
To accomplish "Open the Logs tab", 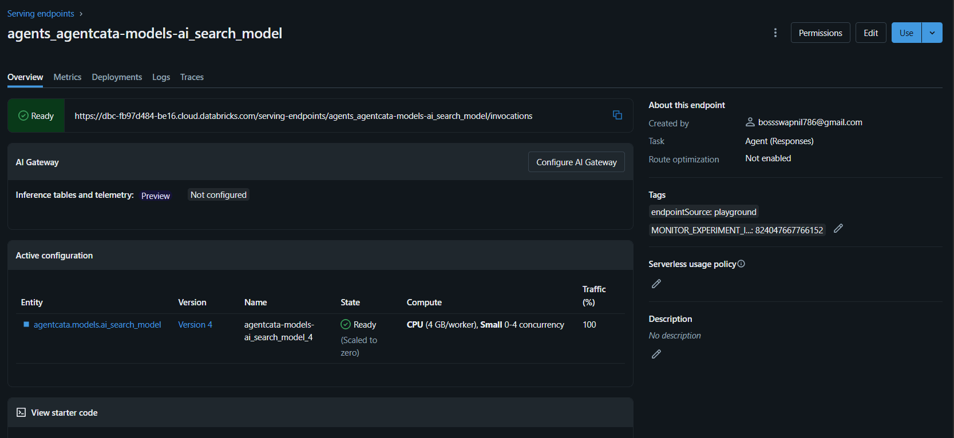I will coord(161,77).
